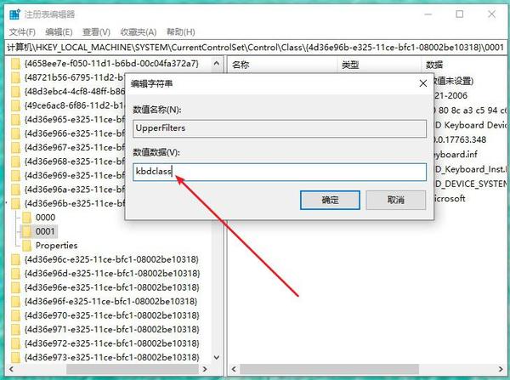
Task: Click data value 0.0.17763.348
Action: pyautogui.click(x=460, y=140)
